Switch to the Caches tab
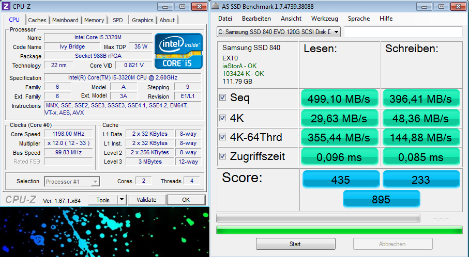469x257 pixels. pos(37,20)
